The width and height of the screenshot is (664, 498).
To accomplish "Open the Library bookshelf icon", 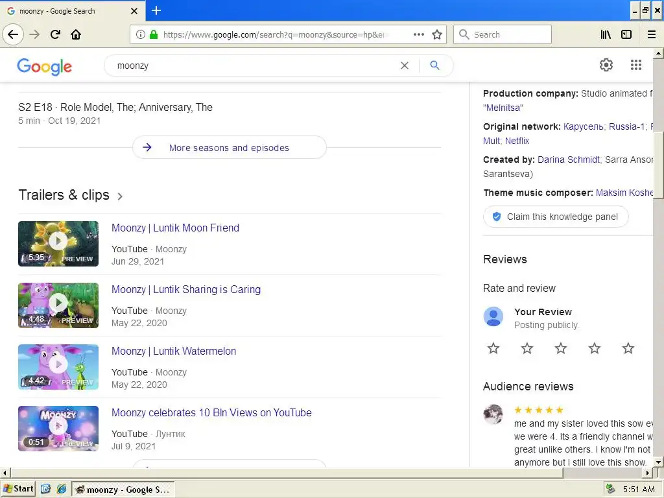I will coord(606,34).
